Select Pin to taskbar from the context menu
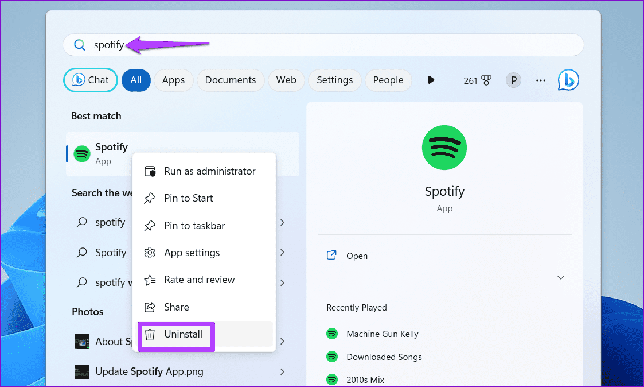 (x=194, y=225)
